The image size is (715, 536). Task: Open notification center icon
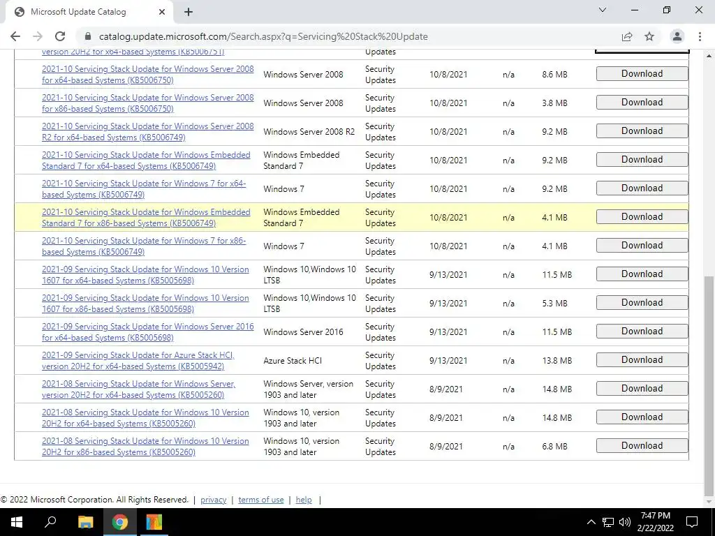[x=692, y=522]
